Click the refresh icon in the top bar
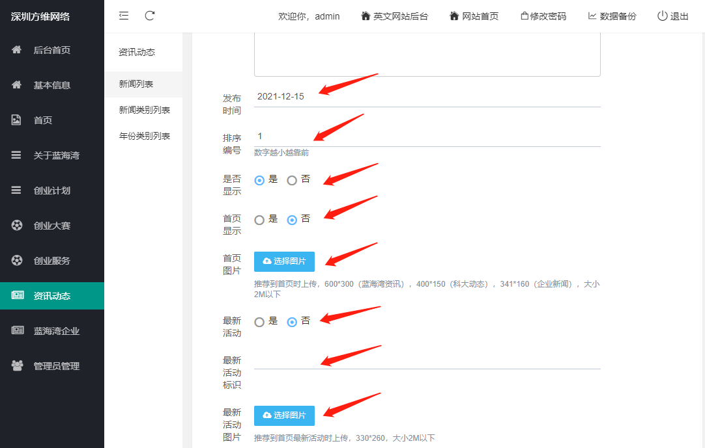The height and width of the screenshot is (448, 705). point(150,16)
